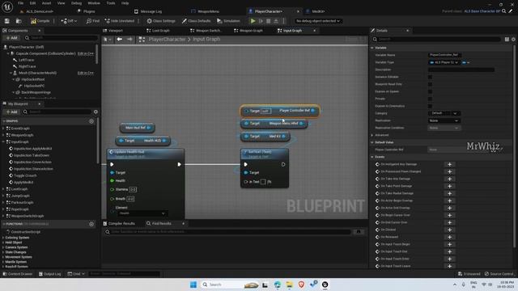This screenshot has width=518, height=291.
Task: Toggle the Expose on Spawn checkbox
Action: pyautogui.click(x=430, y=91)
